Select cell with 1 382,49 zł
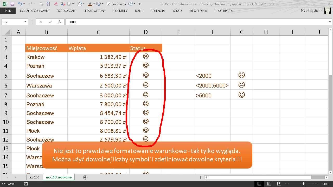 (98, 57)
